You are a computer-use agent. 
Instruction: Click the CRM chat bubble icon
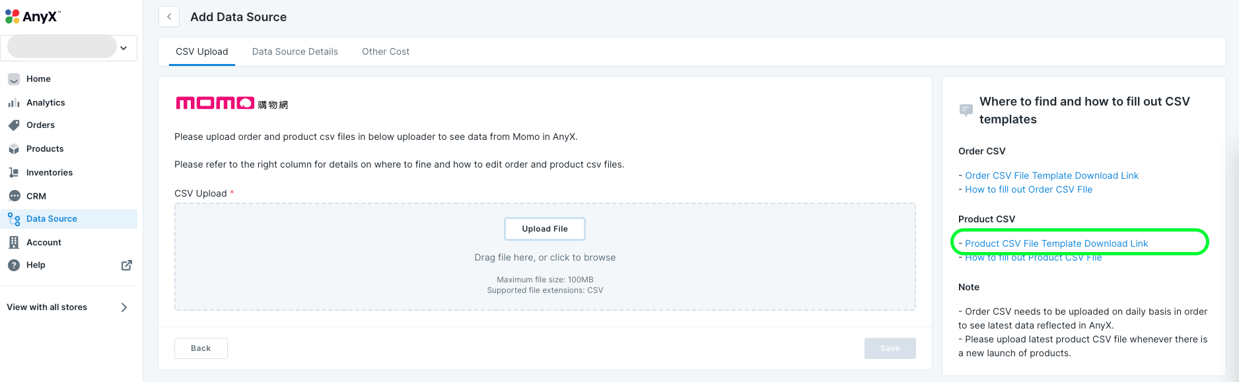tap(14, 196)
